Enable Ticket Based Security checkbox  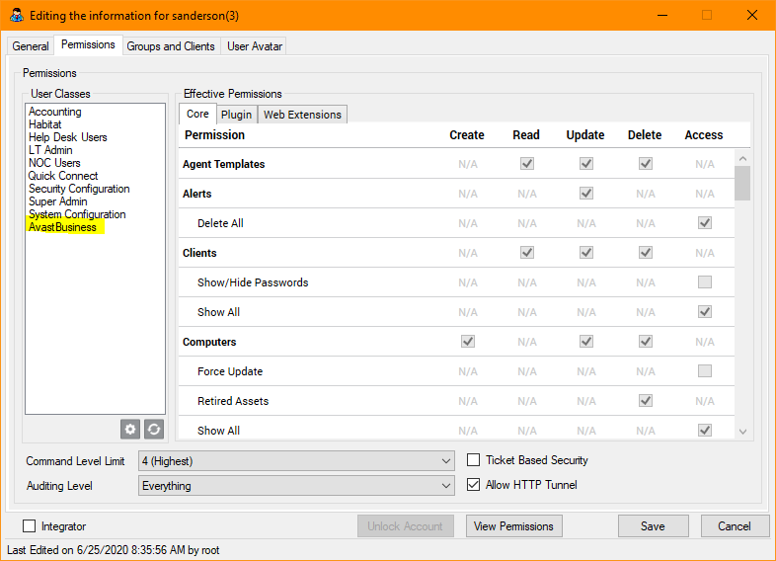474,460
